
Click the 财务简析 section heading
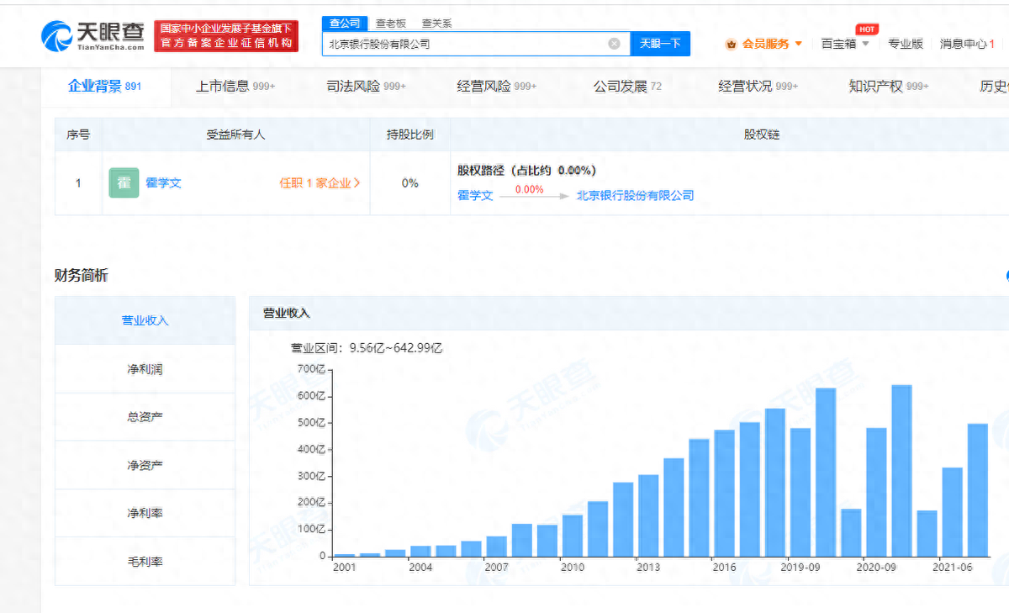[82, 275]
